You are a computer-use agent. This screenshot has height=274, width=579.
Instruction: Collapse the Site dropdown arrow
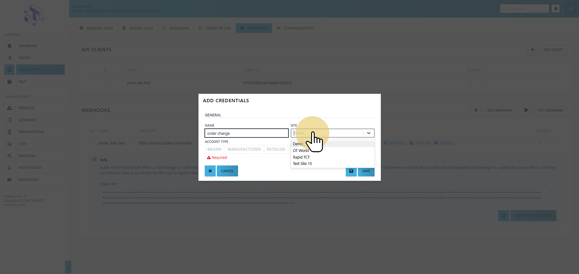pyautogui.click(x=369, y=133)
